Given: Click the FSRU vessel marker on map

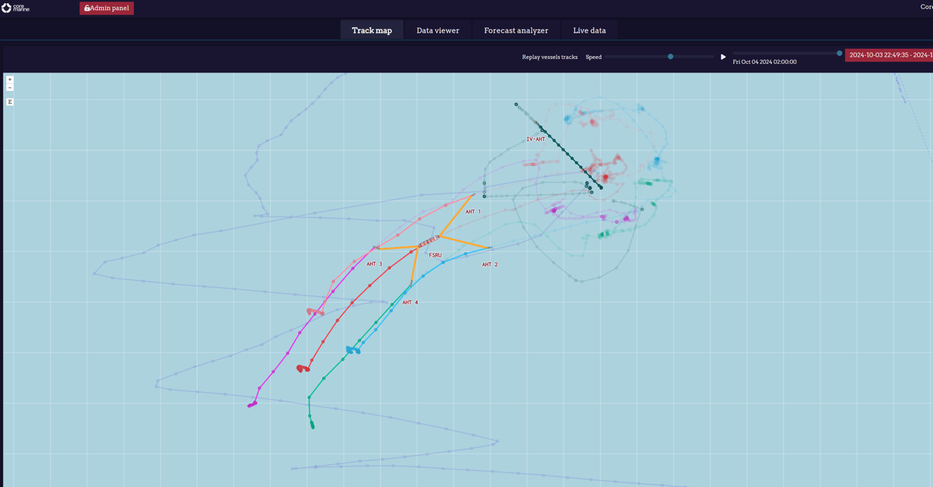Looking at the screenshot, I should click(x=429, y=243).
